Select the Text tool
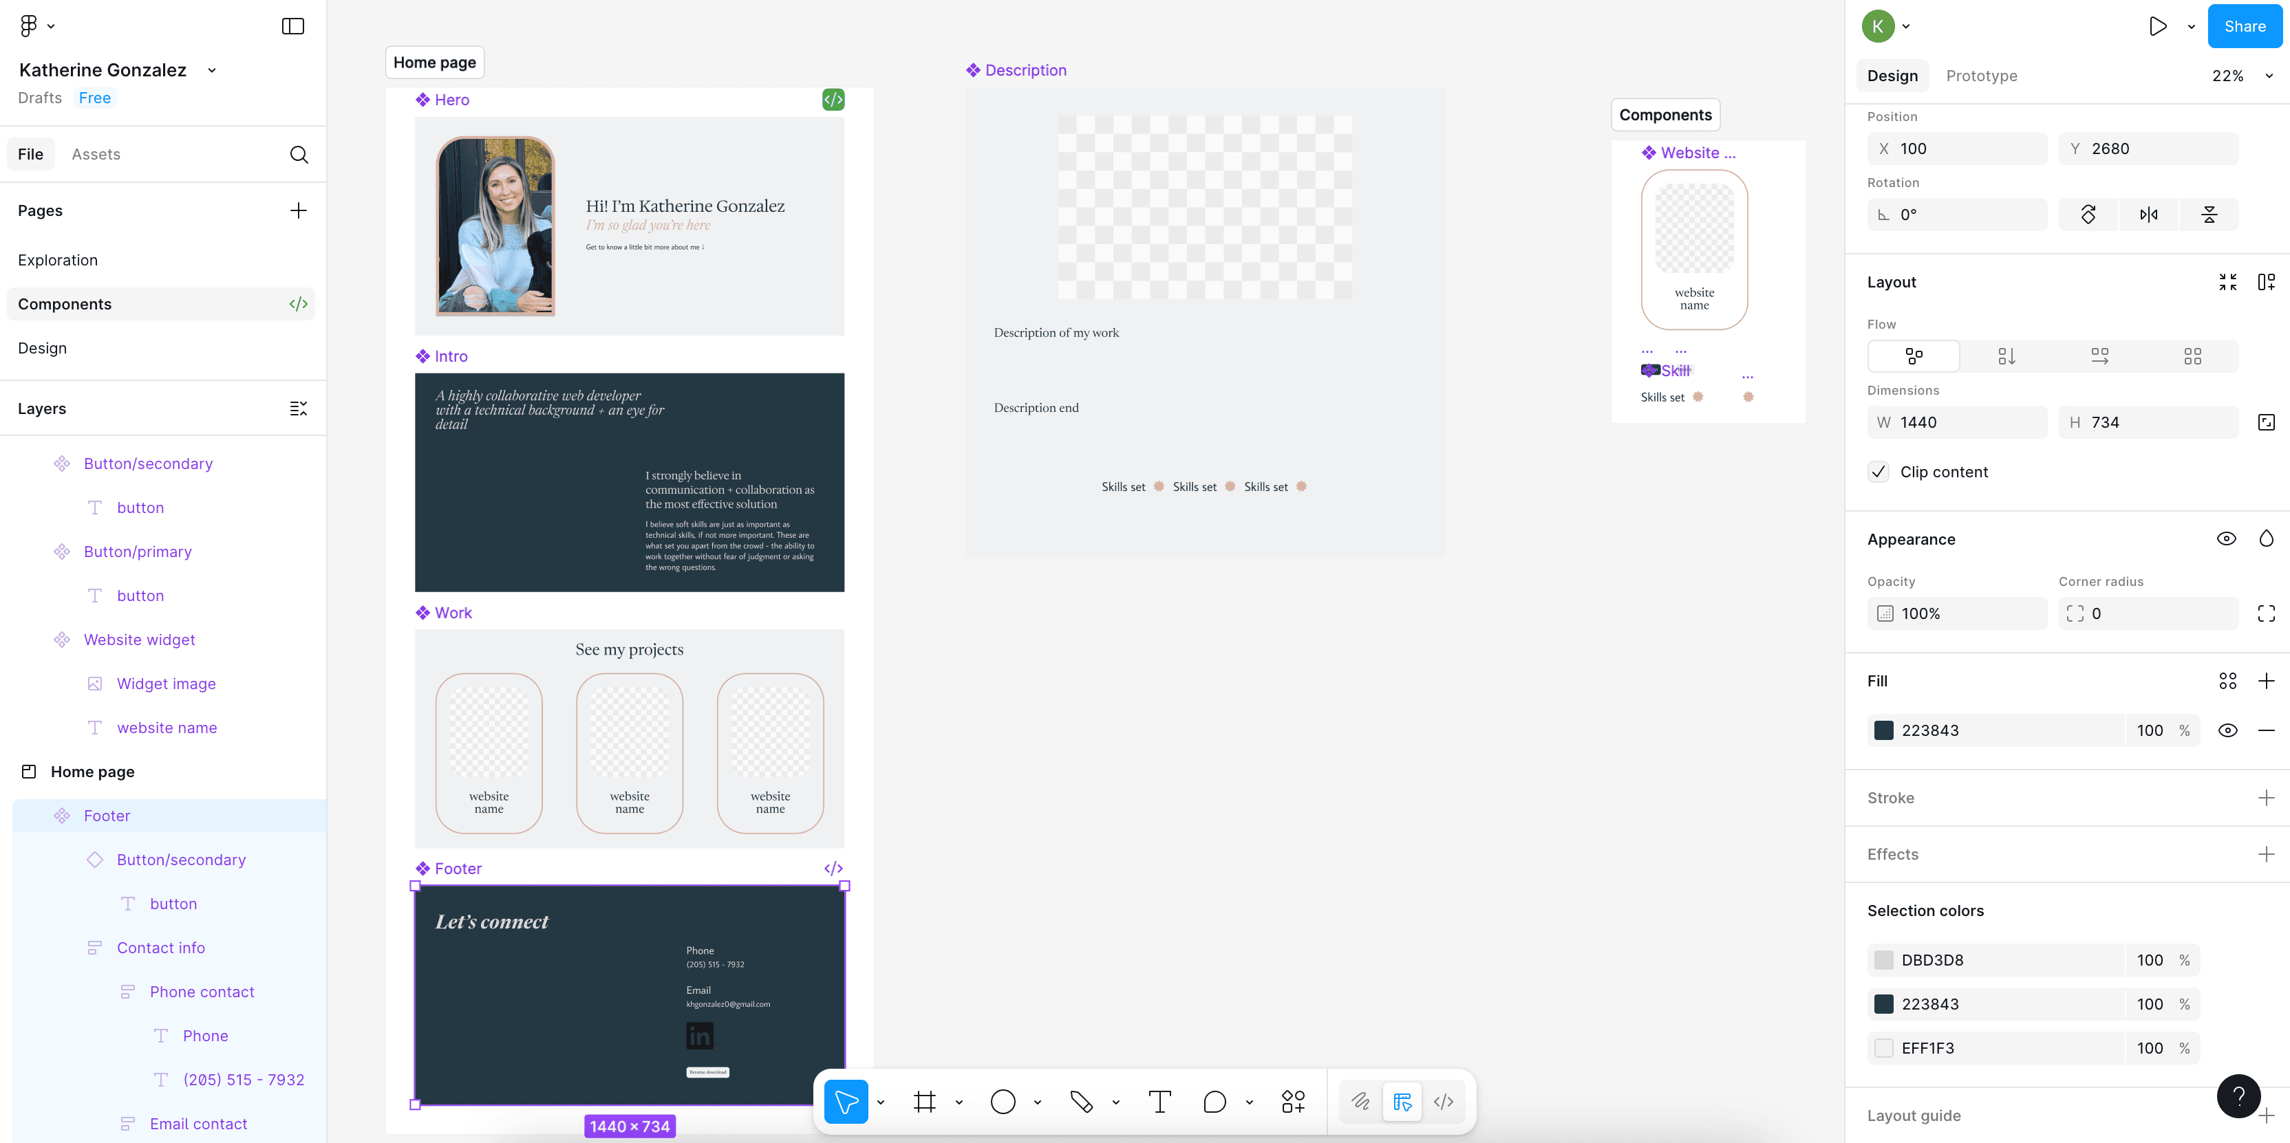 (x=1159, y=1102)
